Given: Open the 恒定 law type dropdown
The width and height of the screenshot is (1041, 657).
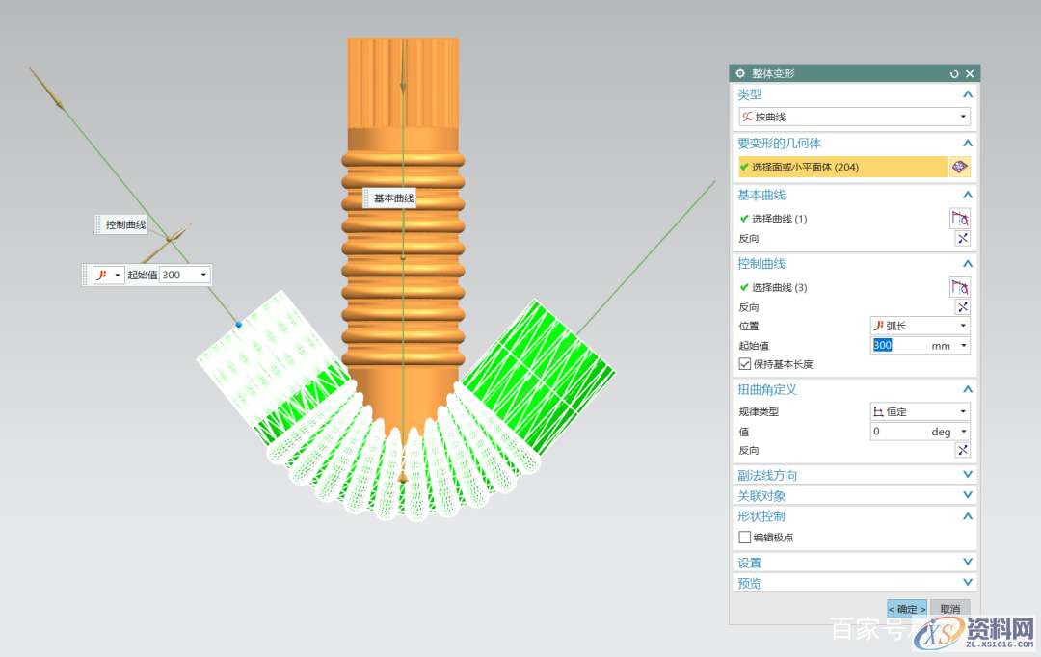Looking at the screenshot, I should (x=920, y=411).
